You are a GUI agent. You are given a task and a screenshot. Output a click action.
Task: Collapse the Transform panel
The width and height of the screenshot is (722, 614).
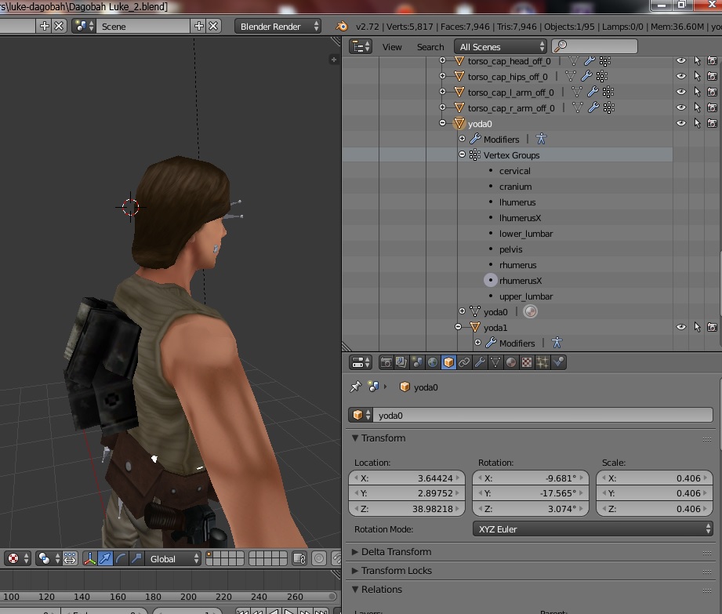[x=355, y=438]
